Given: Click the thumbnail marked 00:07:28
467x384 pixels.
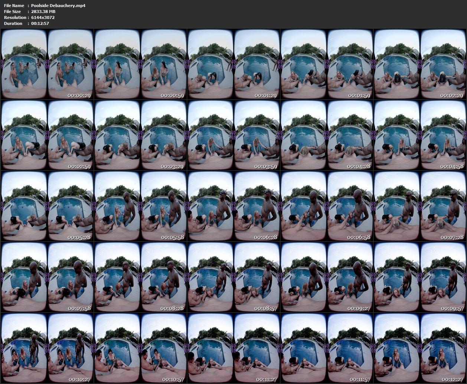Looking at the screenshot, I should [420, 206].
